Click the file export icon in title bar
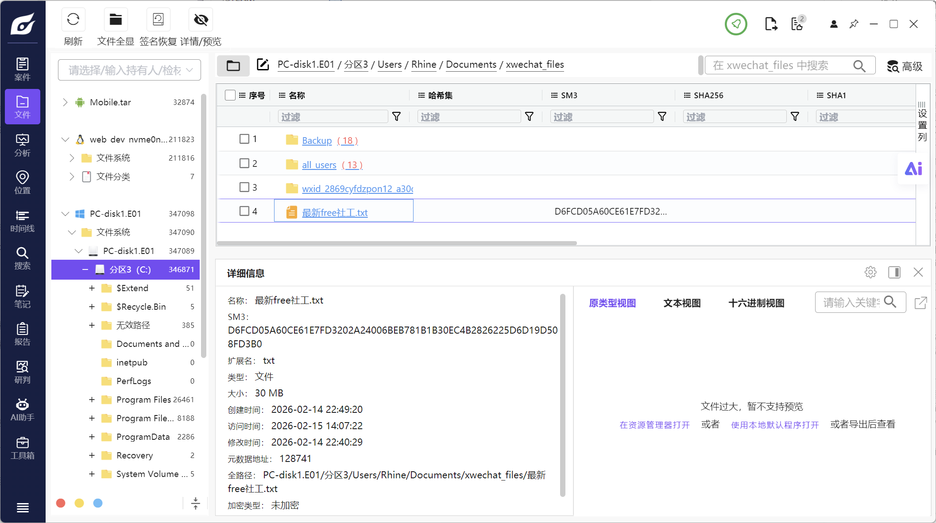The image size is (936, 523). [771, 24]
